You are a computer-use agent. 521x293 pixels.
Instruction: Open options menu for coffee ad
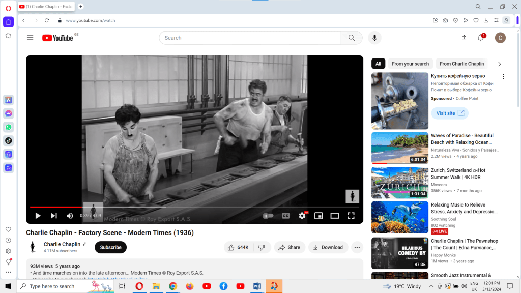503,76
